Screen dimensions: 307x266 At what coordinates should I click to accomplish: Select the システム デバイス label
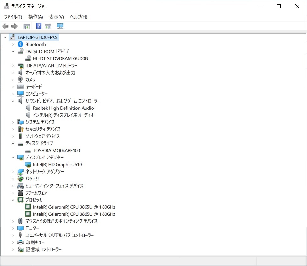(x=40, y=122)
